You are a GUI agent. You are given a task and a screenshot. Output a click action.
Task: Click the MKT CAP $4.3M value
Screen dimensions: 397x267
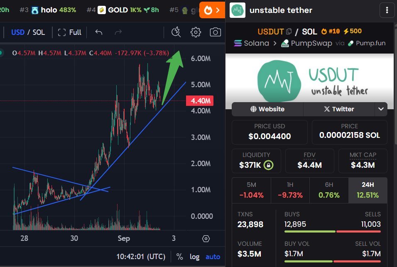coord(363,165)
